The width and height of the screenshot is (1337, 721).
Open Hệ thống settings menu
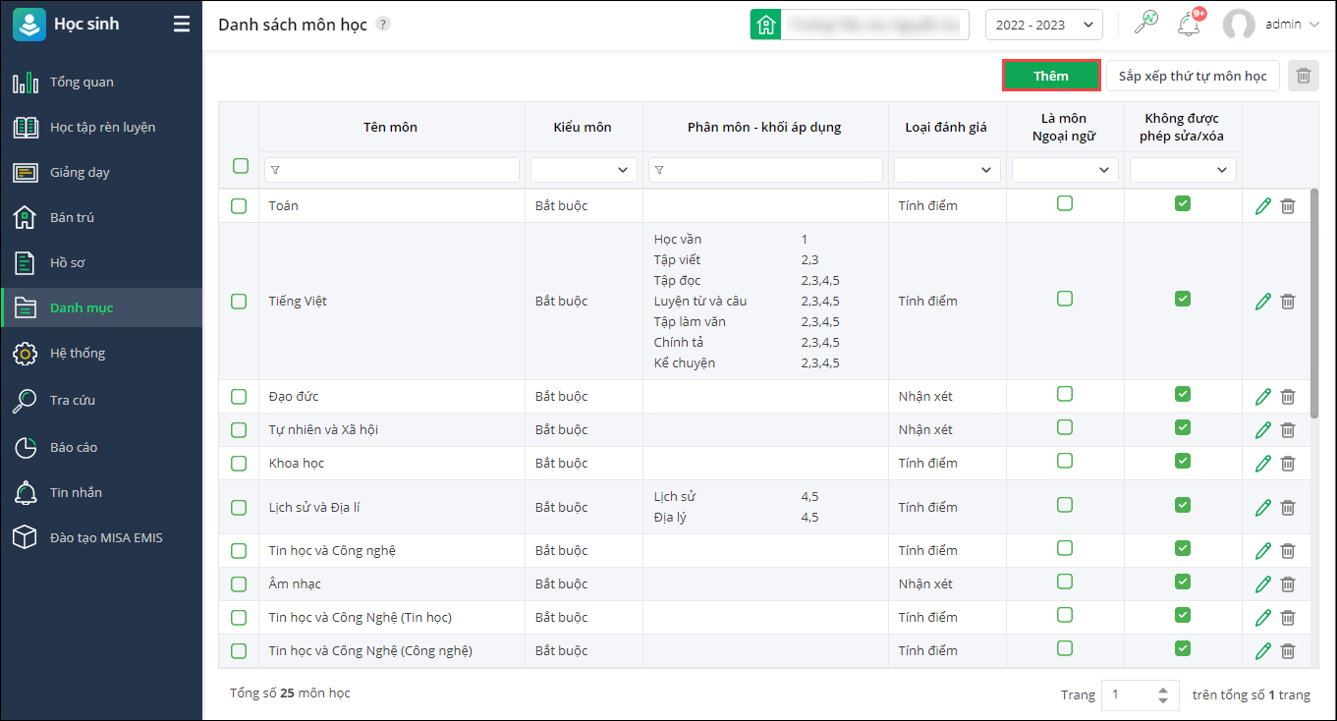click(101, 353)
